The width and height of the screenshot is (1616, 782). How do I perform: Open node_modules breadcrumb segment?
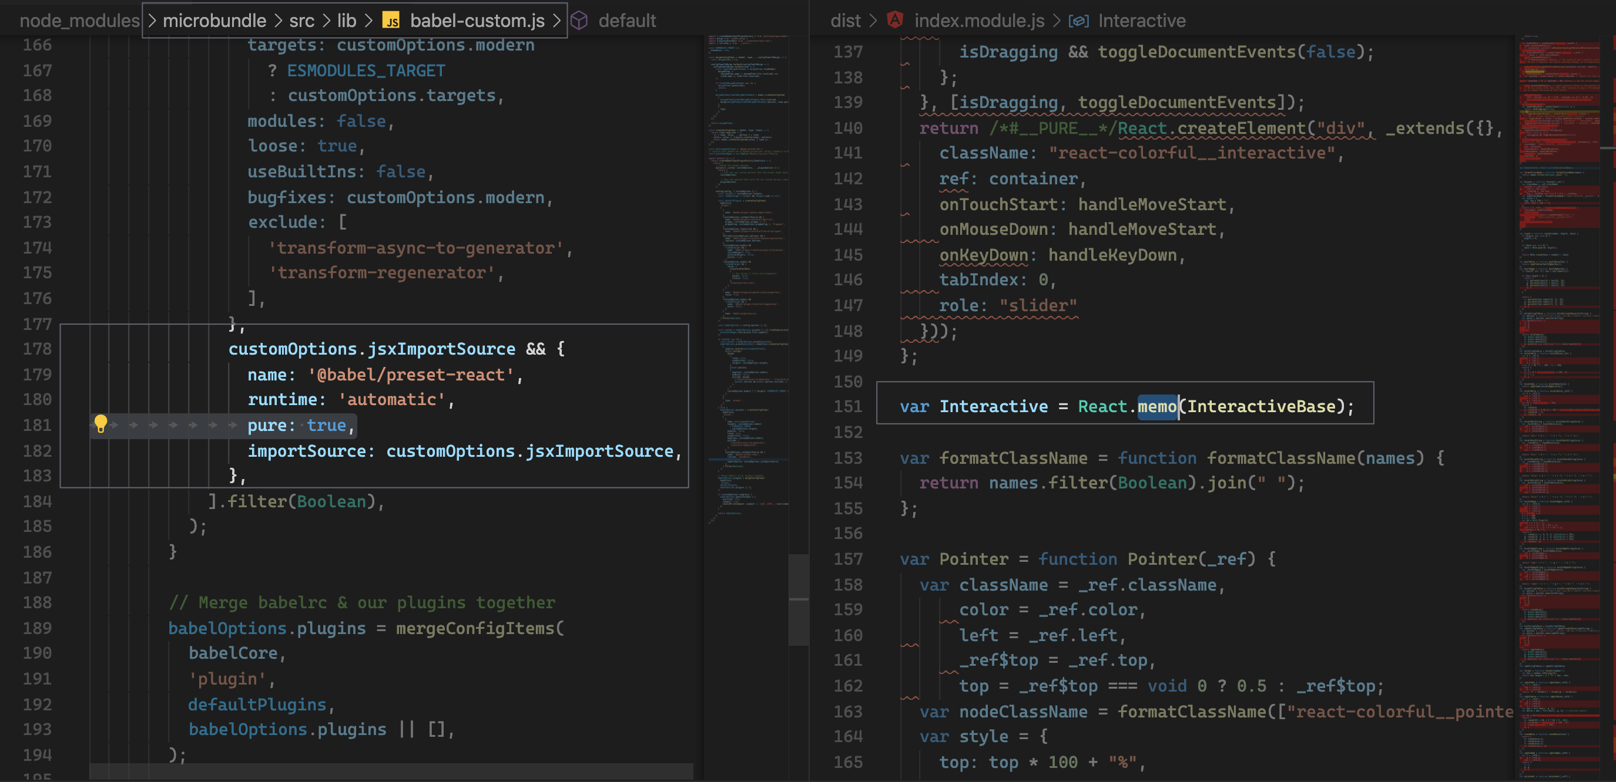[80, 21]
